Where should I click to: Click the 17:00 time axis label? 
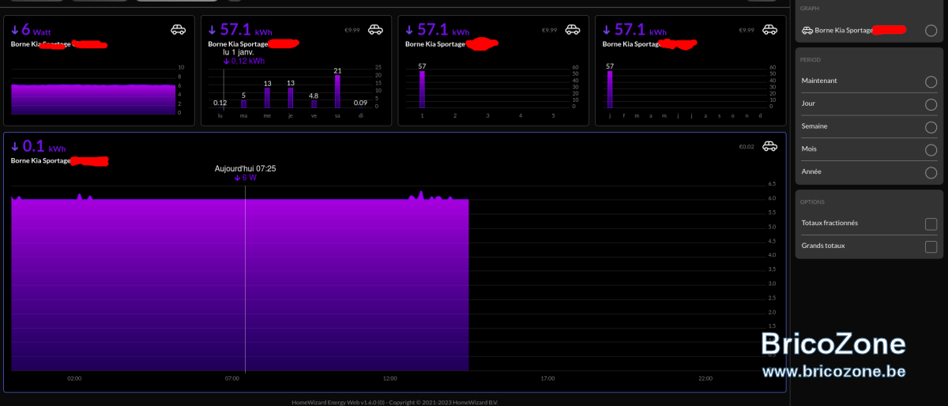tap(547, 378)
